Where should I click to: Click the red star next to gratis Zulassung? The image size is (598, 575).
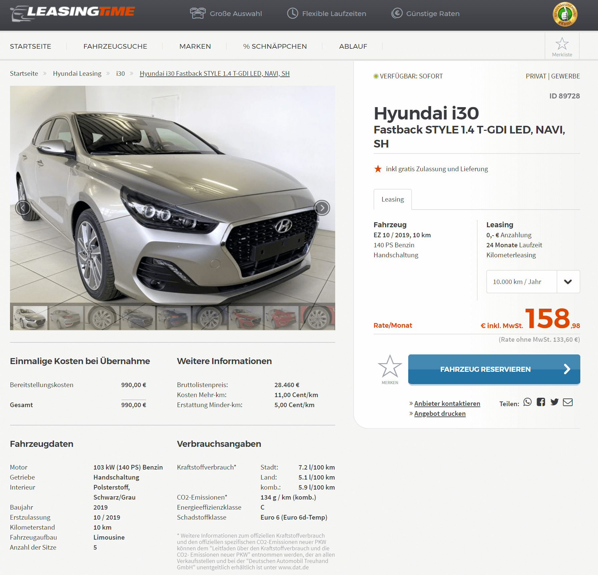coord(378,169)
